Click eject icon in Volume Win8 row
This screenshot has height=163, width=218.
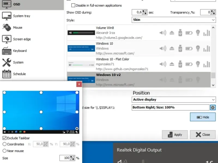tap(172, 33)
